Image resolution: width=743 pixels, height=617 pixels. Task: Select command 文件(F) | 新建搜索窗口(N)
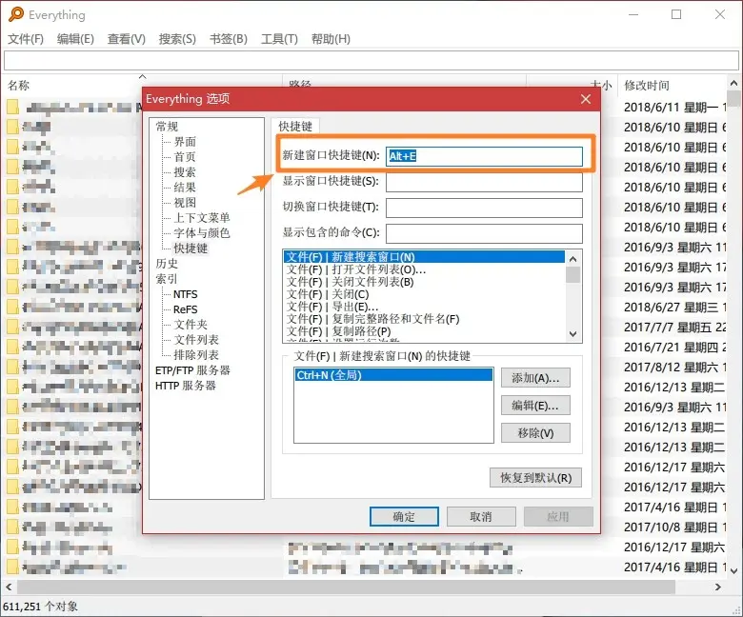[x=424, y=257]
